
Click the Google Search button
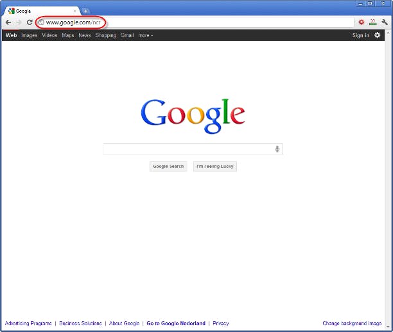[x=168, y=166]
